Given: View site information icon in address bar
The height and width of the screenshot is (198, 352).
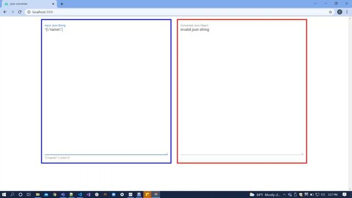Looking at the screenshot, I should click(29, 12).
